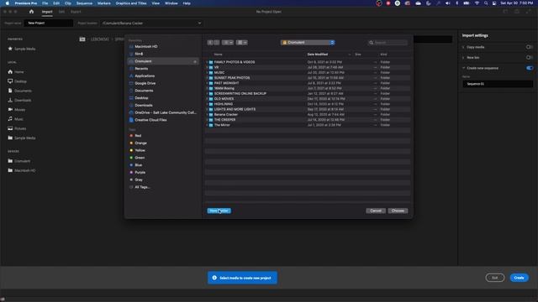Open Sample Media star favorite
The height and width of the screenshot is (302, 538).
(x=22, y=49)
